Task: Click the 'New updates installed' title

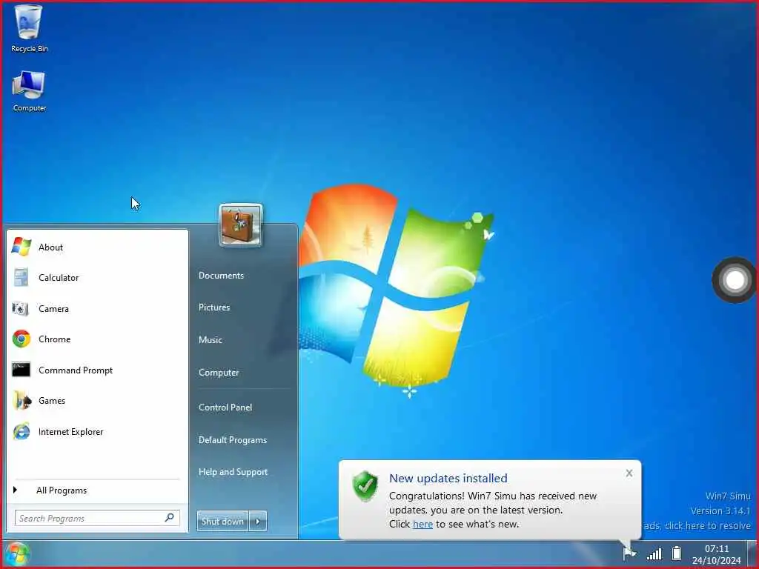Action: point(448,478)
